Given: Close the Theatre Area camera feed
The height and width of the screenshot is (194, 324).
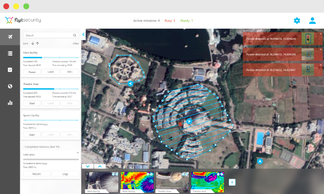Looking at the screenshot, I should (x=187, y=174).
